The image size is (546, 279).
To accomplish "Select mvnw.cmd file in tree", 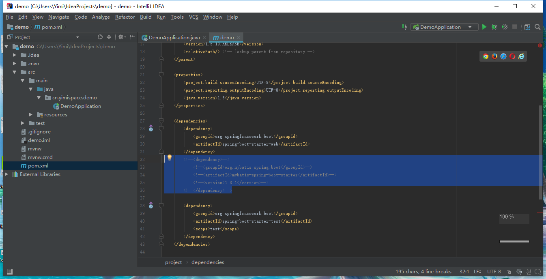I will [x=37, y=157].
